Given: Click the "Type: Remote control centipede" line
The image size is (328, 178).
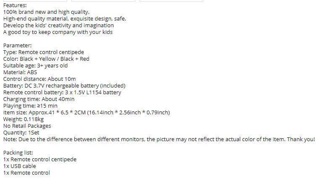Looking at the screenshot, I should (x=44, y=52).
